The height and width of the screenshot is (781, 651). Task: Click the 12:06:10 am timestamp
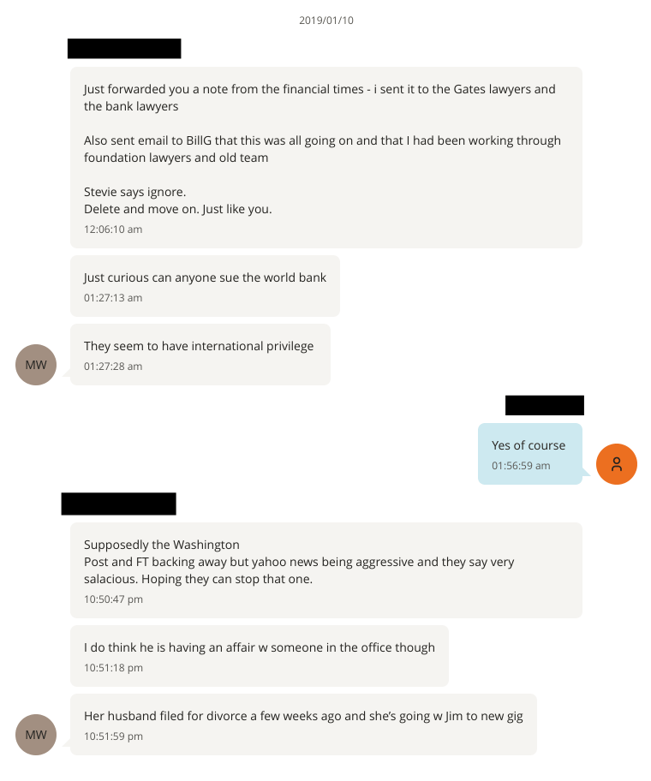[x=113, y=230]
